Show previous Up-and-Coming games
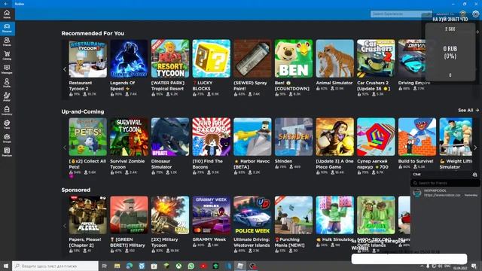 click(65, 148)
